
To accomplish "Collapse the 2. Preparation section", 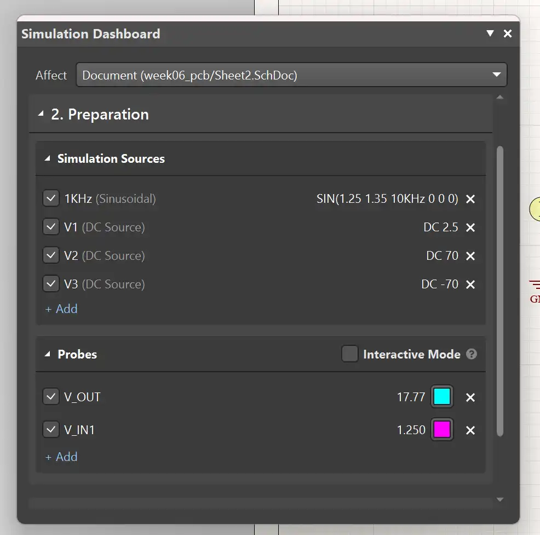I will 41,114.
